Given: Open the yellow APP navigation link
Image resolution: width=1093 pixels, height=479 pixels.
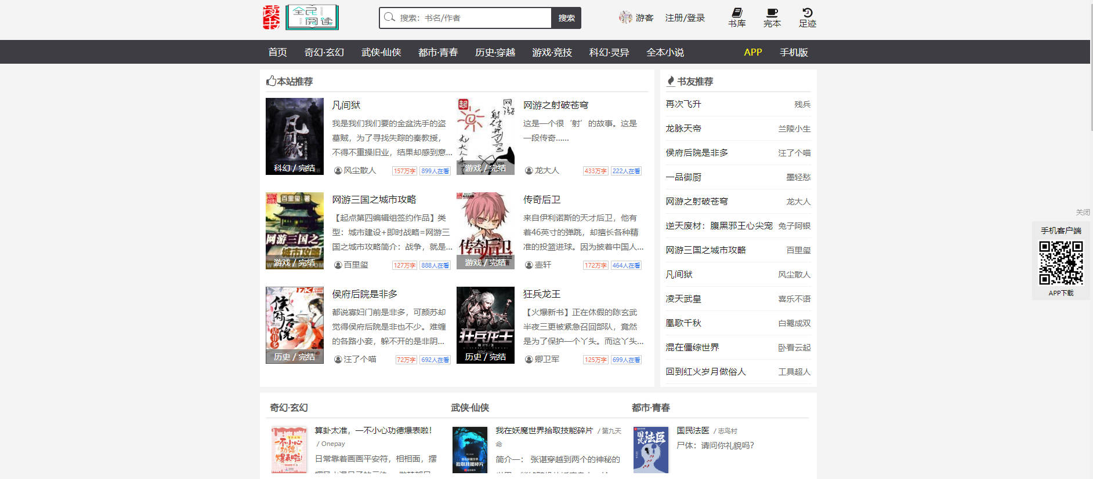Looking at the screenshot, I should point(752,52).
